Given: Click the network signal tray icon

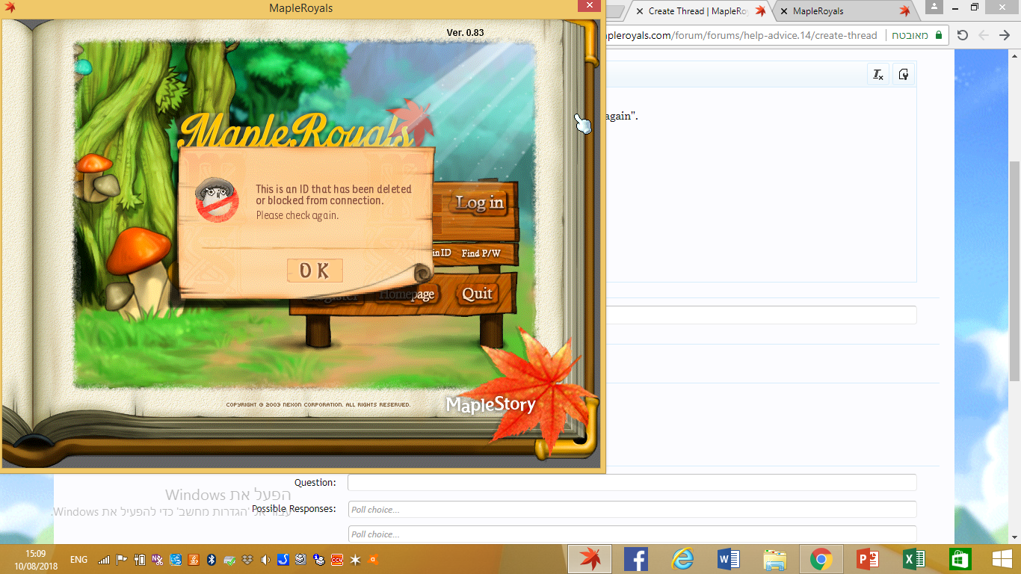Looking at the screenshot, I should [104, 559].
